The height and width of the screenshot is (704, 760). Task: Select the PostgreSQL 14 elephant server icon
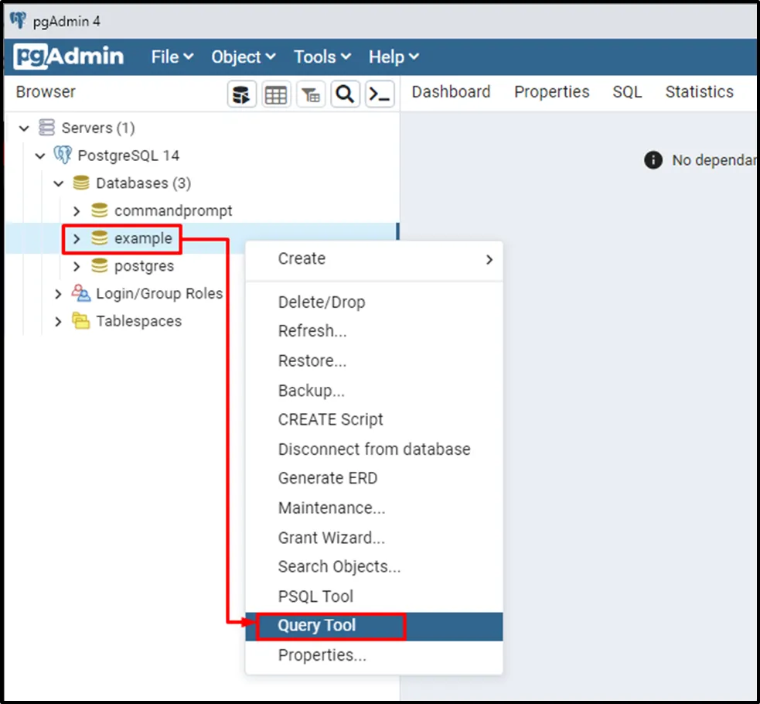coord(62,155)
